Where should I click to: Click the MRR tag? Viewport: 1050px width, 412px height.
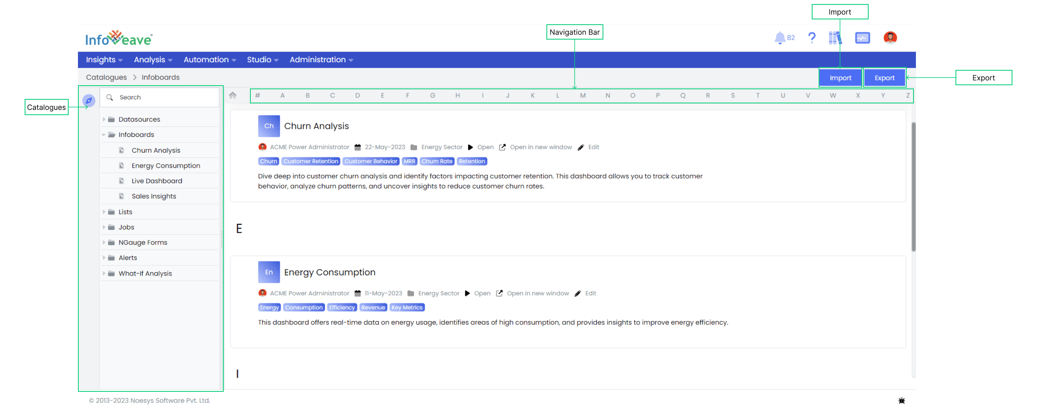pos(409,162)
